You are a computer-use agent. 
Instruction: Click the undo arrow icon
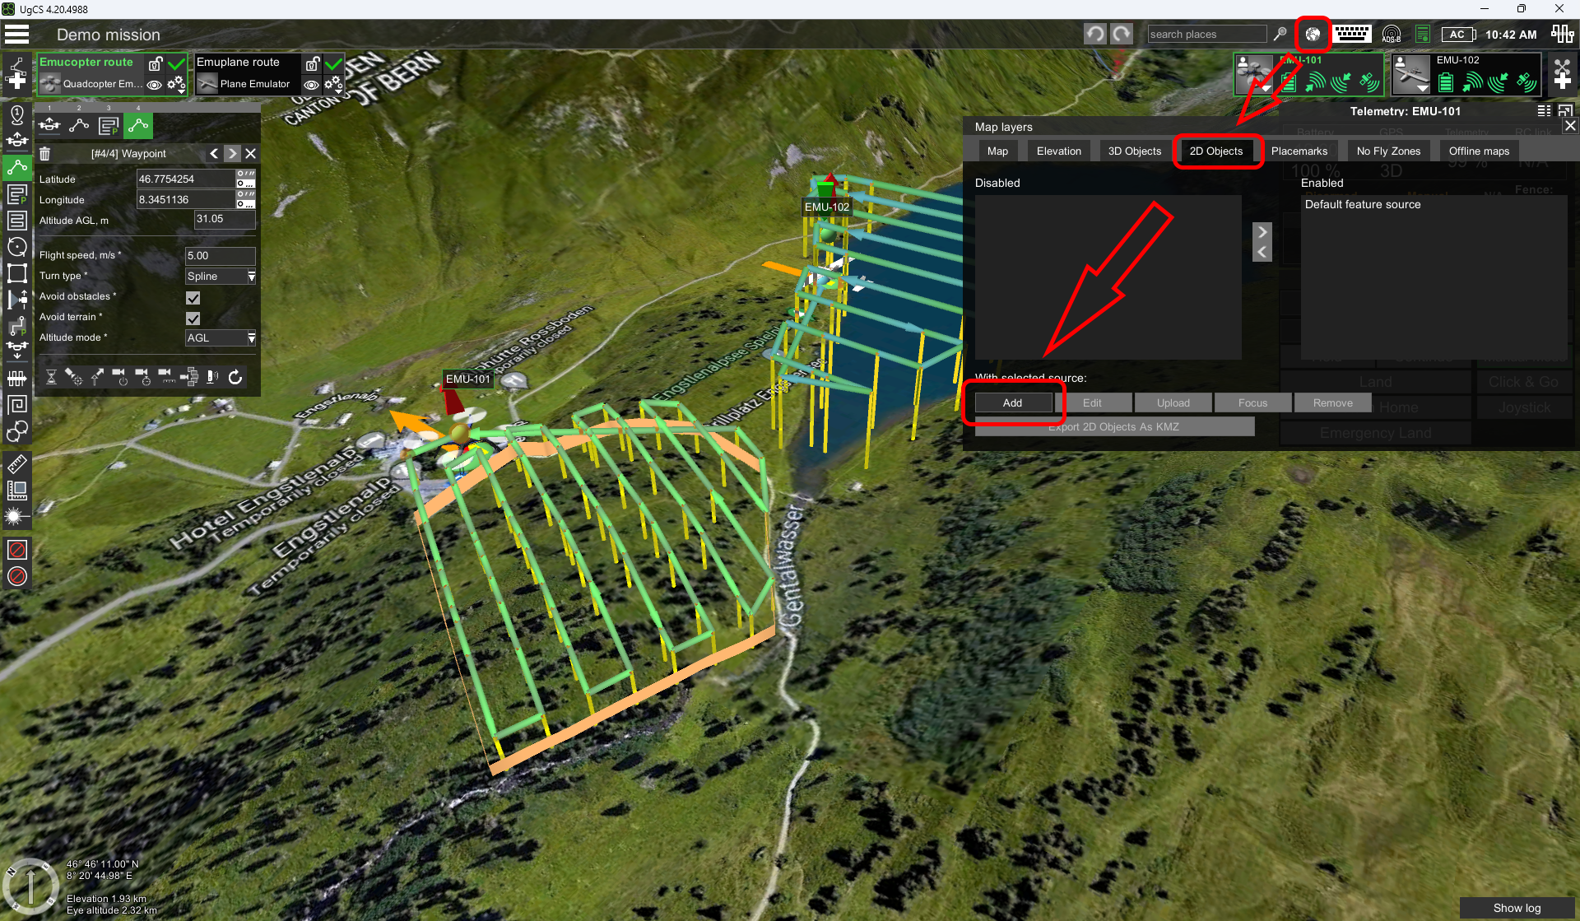1094,34
